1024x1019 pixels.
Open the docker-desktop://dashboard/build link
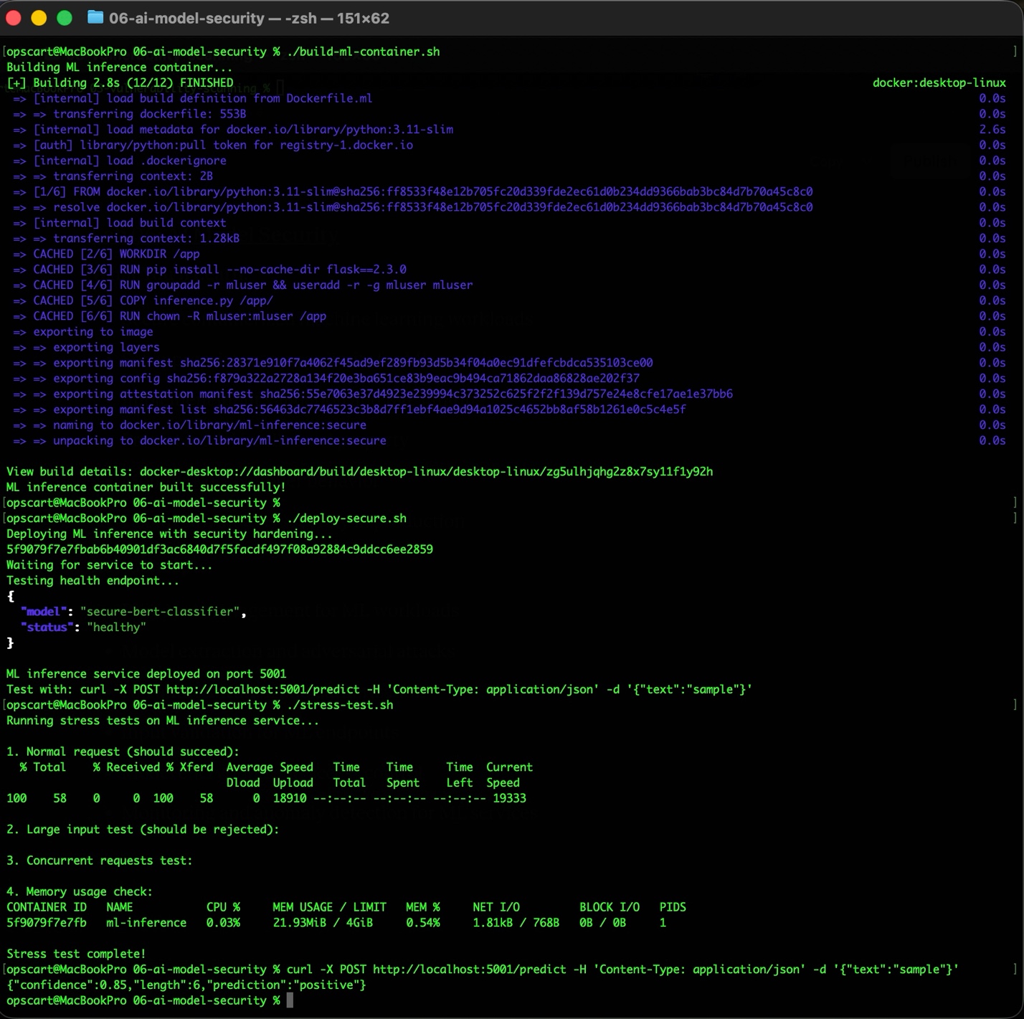[426, 471]
